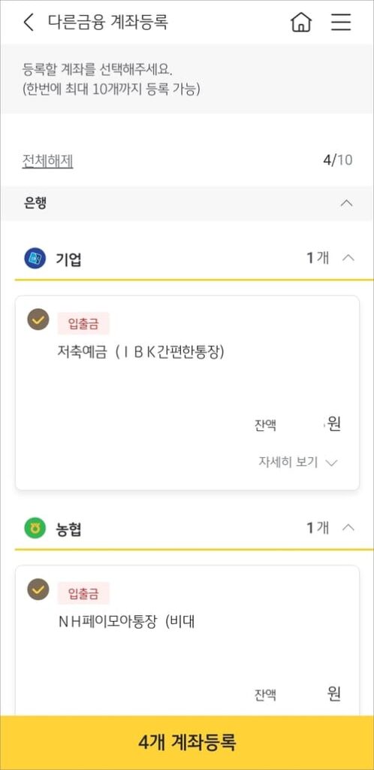
Task: Click the 전체해제 deselect-all link
Action: (47, 161)
